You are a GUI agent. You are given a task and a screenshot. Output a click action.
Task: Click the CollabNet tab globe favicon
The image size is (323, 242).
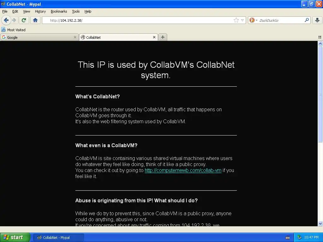[83, 37]
